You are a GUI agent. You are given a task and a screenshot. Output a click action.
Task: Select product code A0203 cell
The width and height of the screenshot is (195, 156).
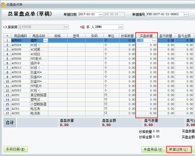(21, 104)
